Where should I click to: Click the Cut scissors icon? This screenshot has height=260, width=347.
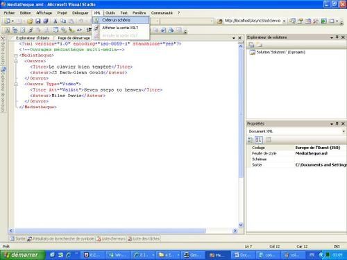pos(56,21)
